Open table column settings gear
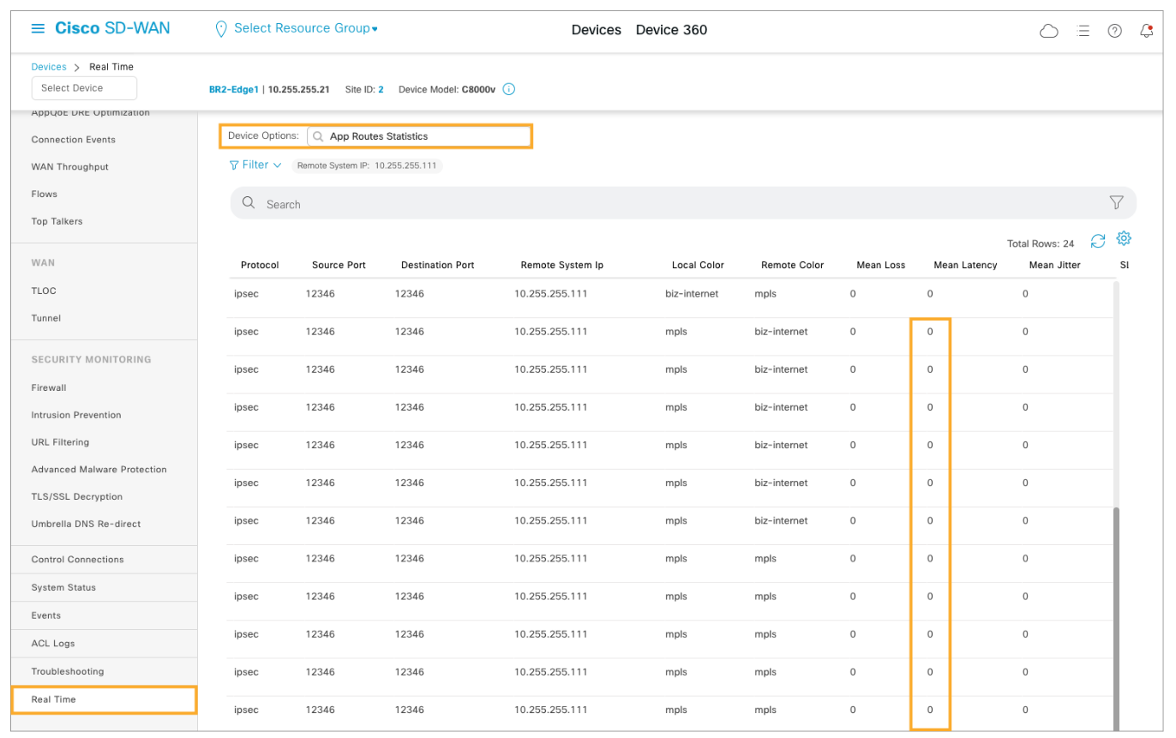 1125,239
